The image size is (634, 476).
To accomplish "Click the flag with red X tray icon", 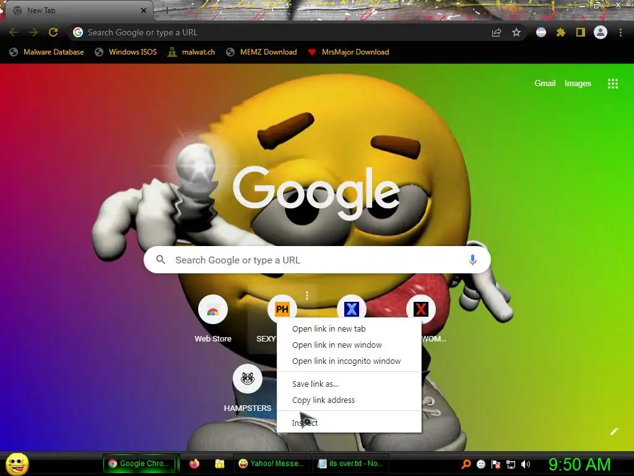I will pos(496,464).
